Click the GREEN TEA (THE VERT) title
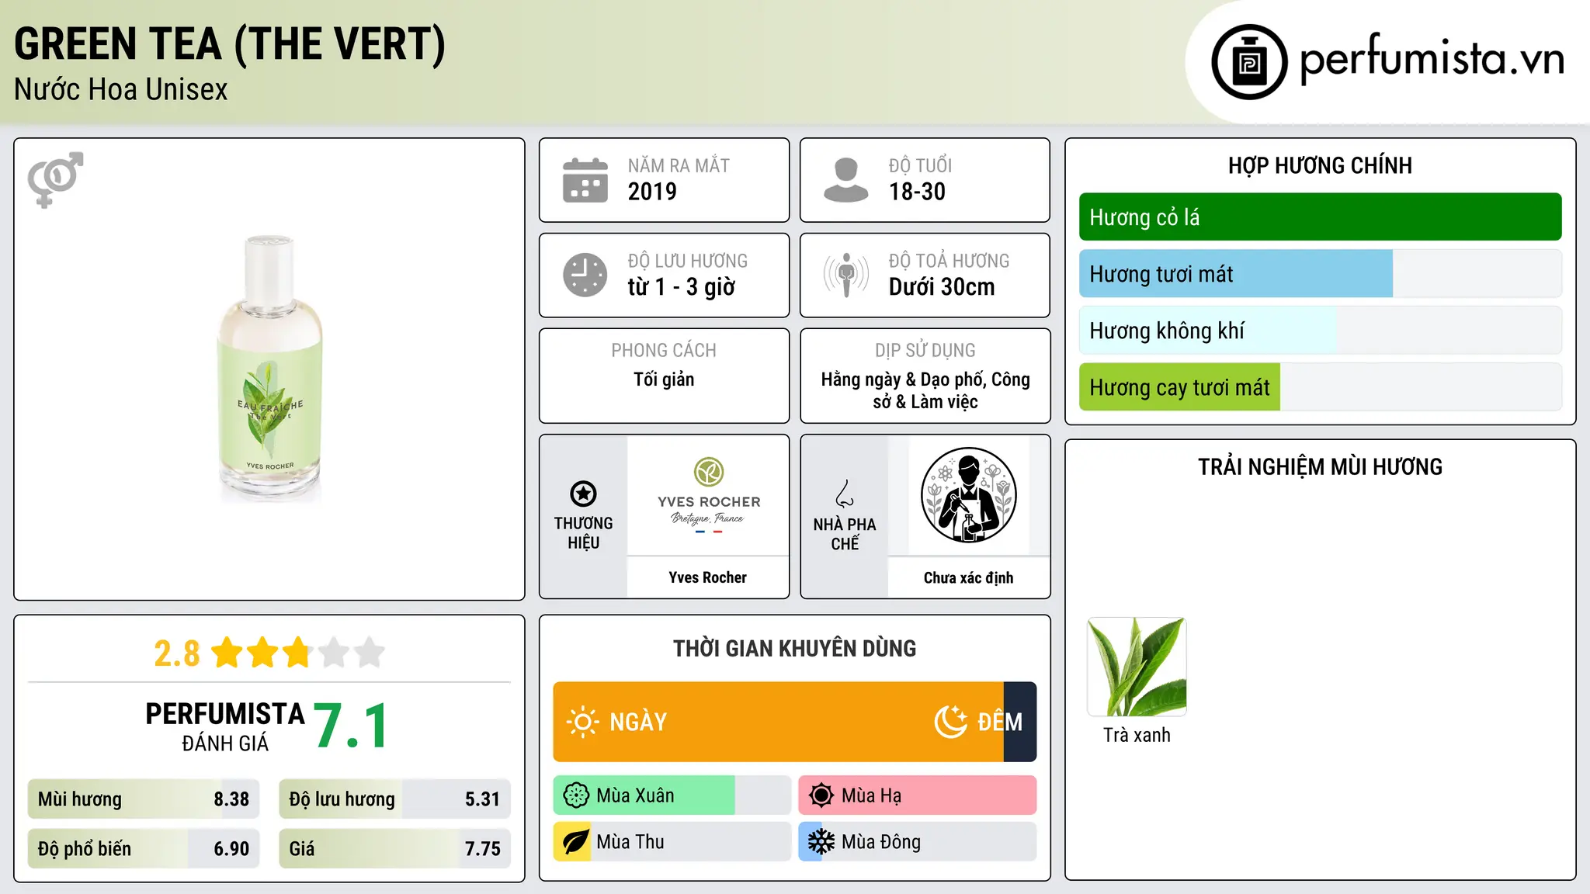The height and width of the screenshot is (894, 1590). pyautogui.click(x=230, y=43)
